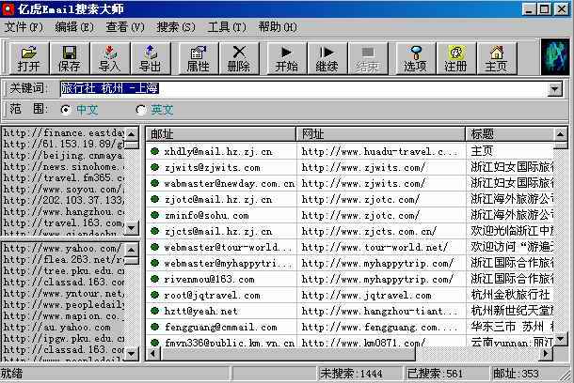Select the 杭州金秋旅行社 title cell
This screenshot has width=574, height=383.
point(510,295)
